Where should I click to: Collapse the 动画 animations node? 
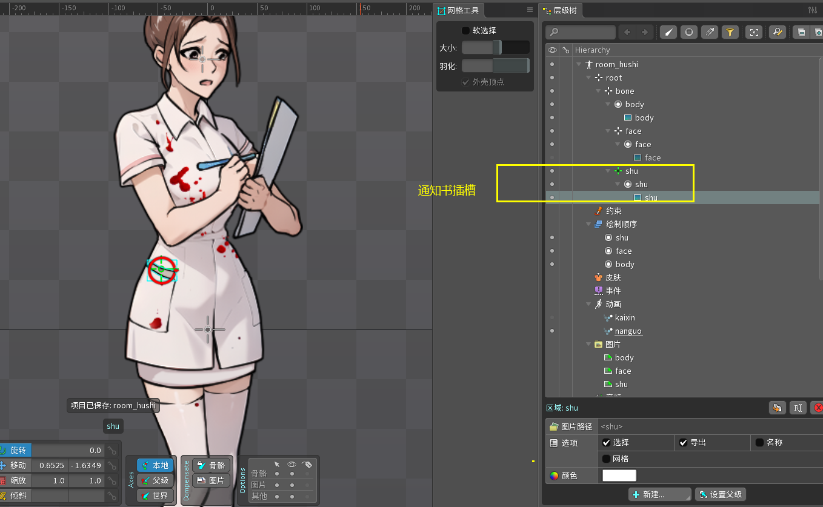[588, 304]
